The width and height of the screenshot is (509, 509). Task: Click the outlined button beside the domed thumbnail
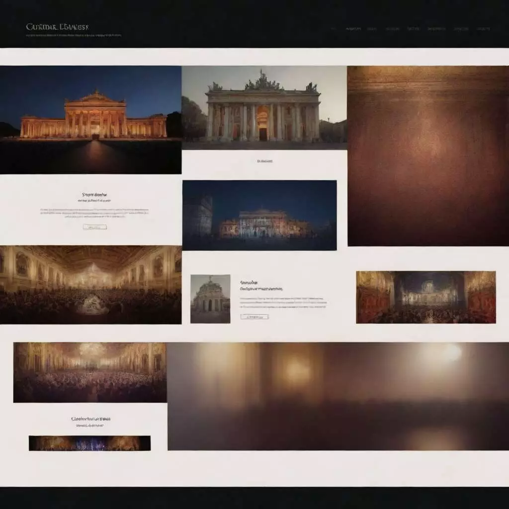254,317
